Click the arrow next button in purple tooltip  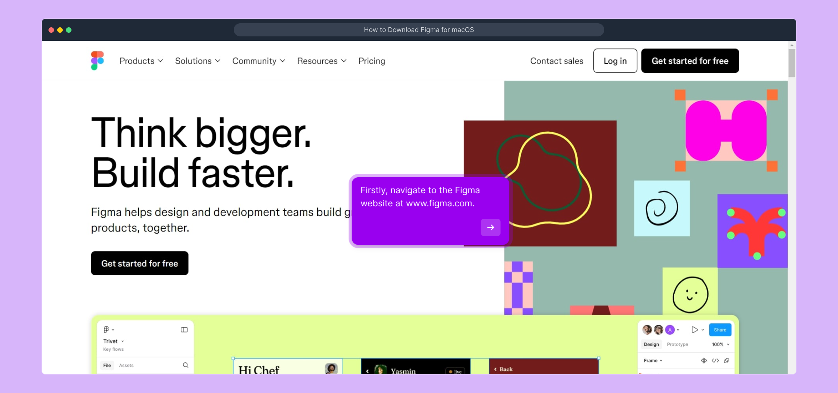pos(490,227)
